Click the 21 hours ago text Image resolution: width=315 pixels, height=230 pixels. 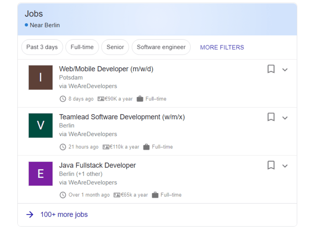pyautogui.click(x=83, y=147)
